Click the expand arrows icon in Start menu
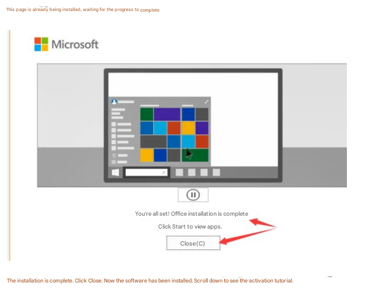 coord(207,102)
